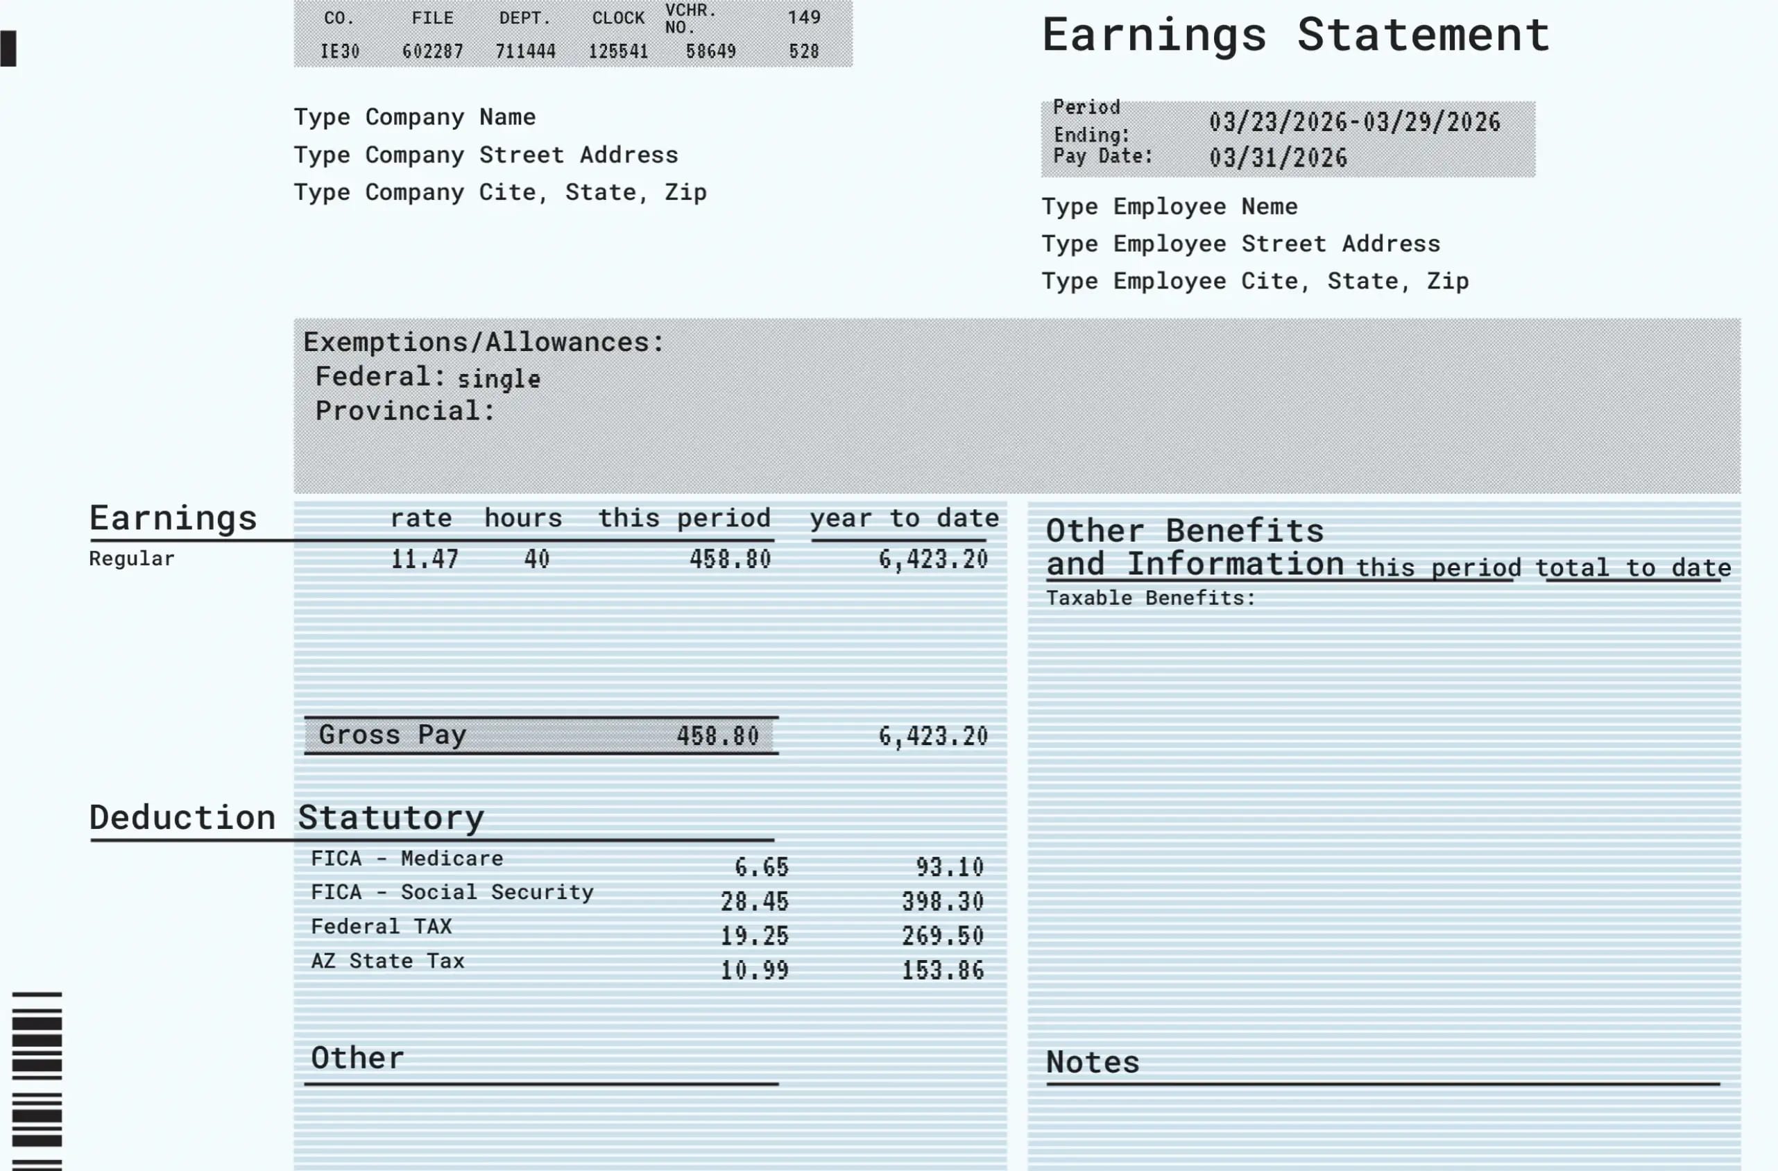Select the FICA - Medicare deduction row
1778x1171 pixels.
[407, 859]
